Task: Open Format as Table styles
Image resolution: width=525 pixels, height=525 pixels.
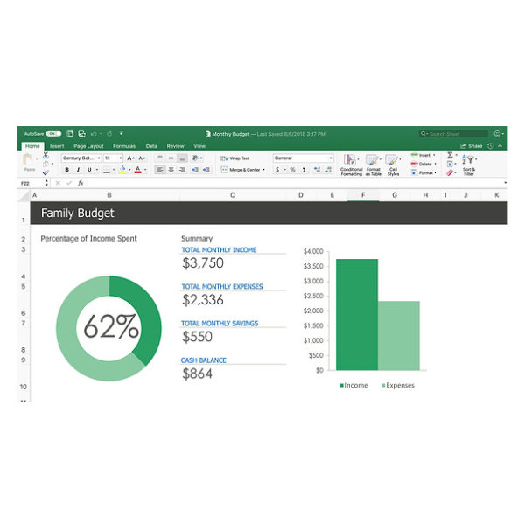Action: tap(373, 161)
